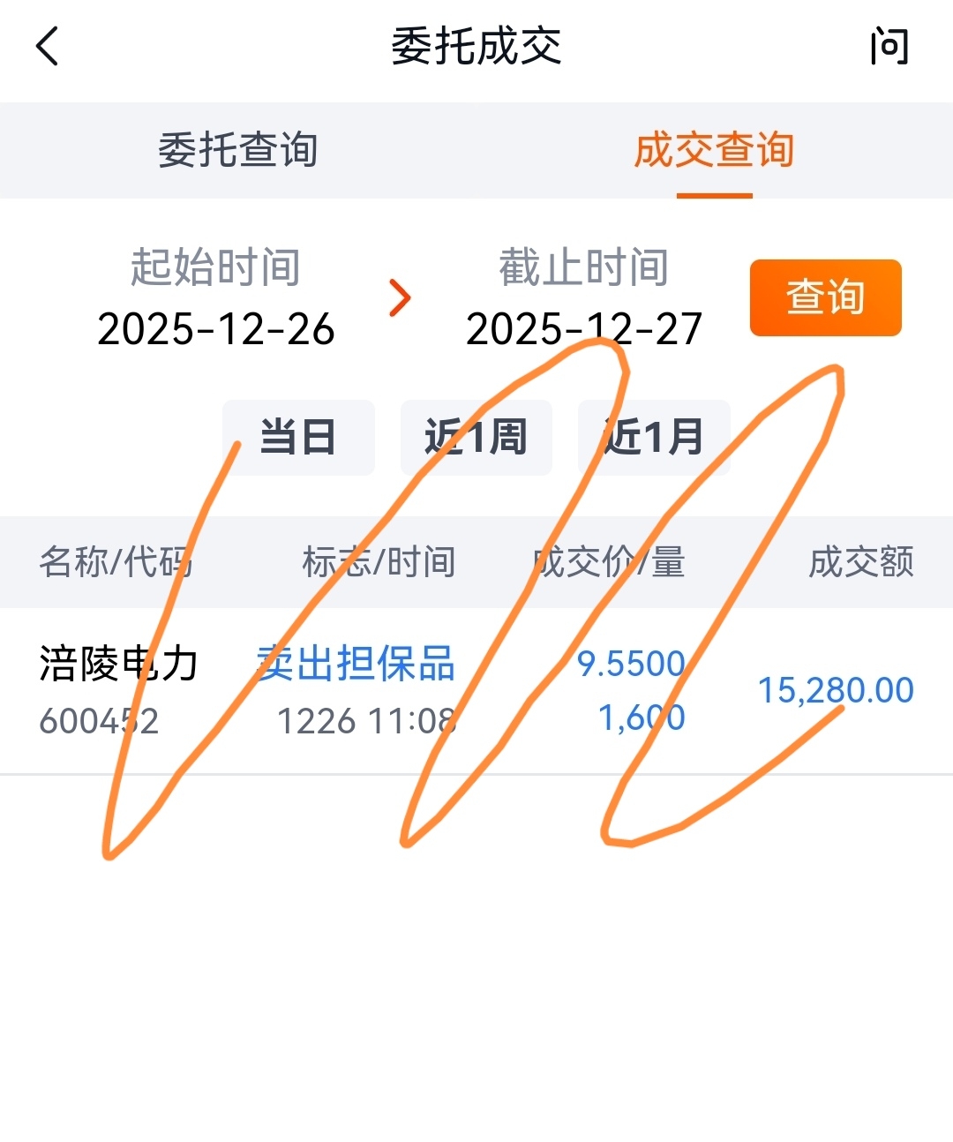Select the 近1周 quick filter

(476, 437)
